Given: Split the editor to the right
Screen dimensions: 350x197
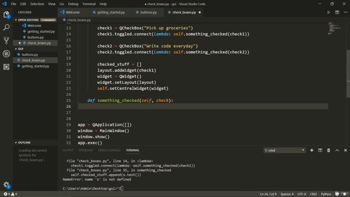Looking at the screenshot, I should tap(337, 12).
